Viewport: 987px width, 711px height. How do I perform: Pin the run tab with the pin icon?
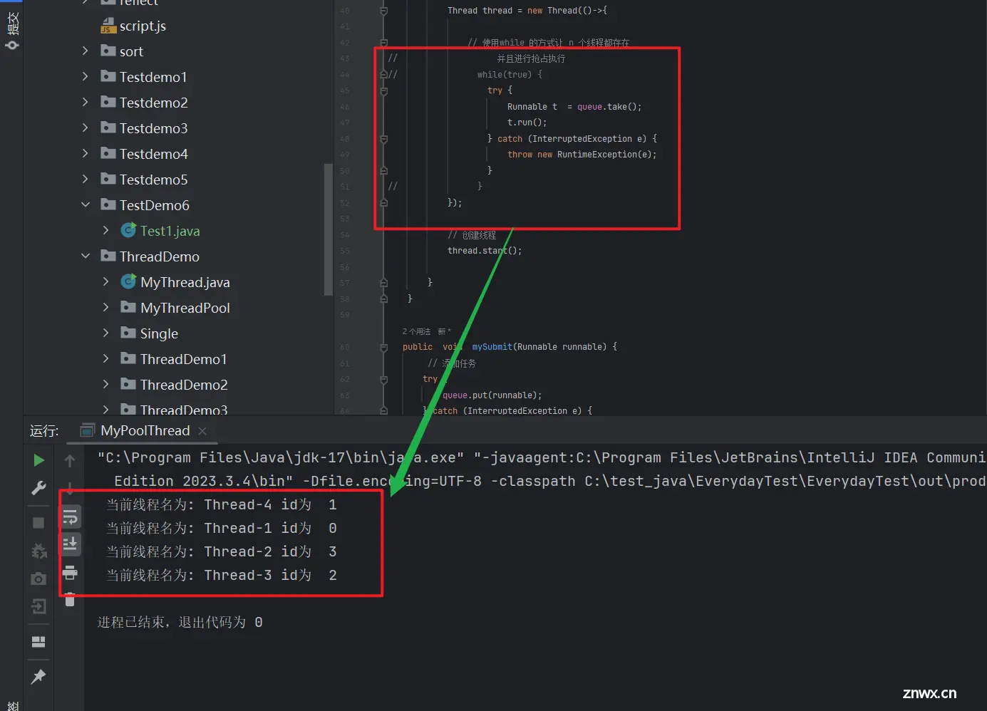[x=38, y=676]
